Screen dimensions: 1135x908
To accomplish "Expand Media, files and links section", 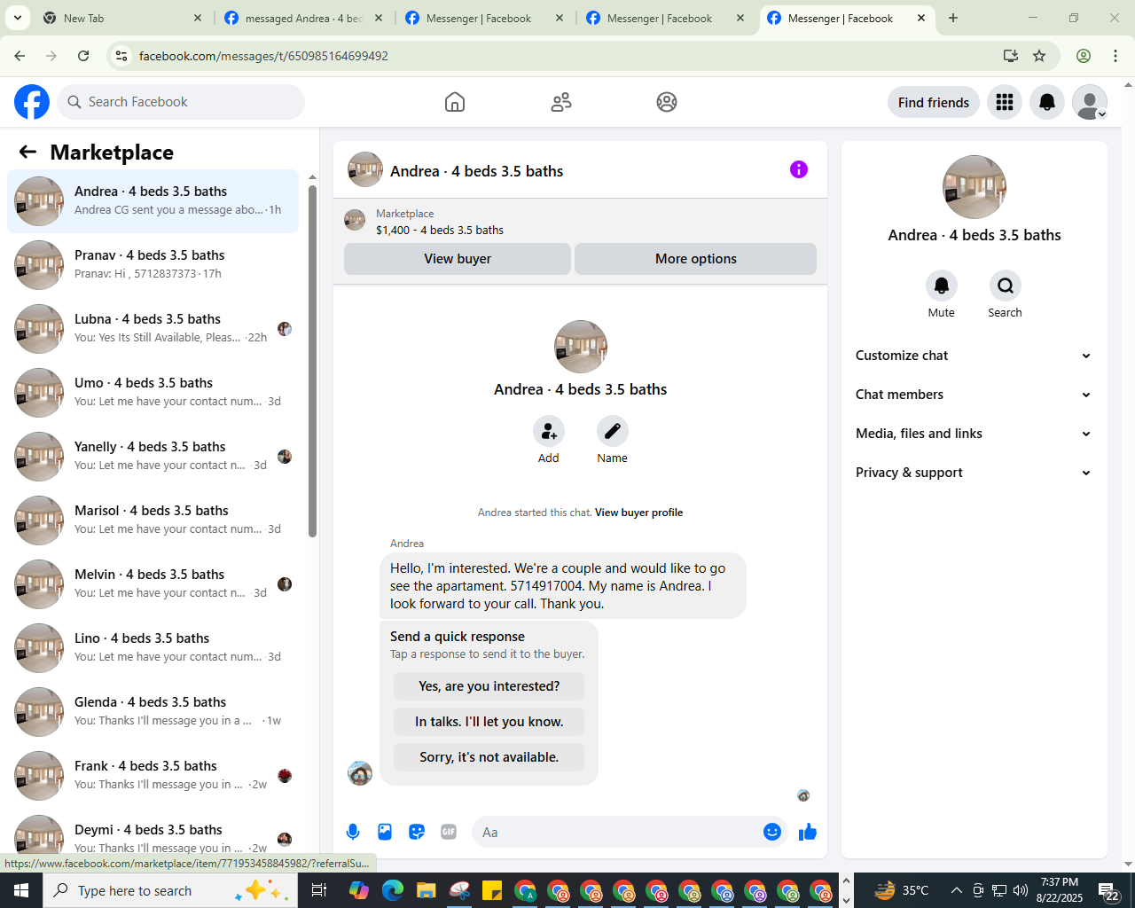I will 975,434.
